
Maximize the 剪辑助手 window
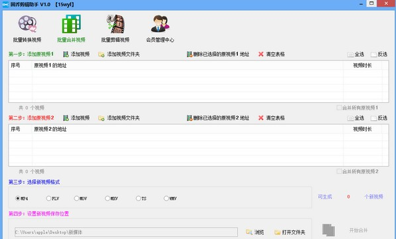coord(371,3)
